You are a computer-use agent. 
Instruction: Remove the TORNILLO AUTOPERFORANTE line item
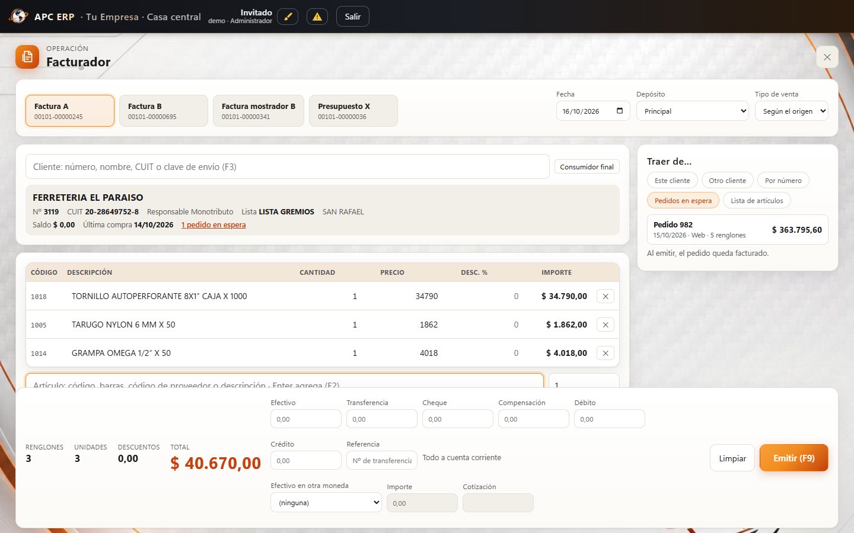[605, 296]
